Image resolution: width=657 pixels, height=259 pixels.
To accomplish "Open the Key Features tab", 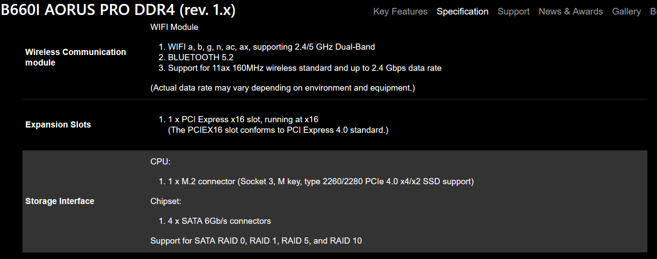I will [x=400, y=11].
